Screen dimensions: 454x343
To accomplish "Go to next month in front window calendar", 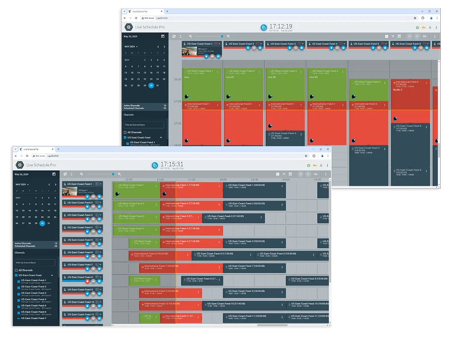I will click(x=56, y=185).
